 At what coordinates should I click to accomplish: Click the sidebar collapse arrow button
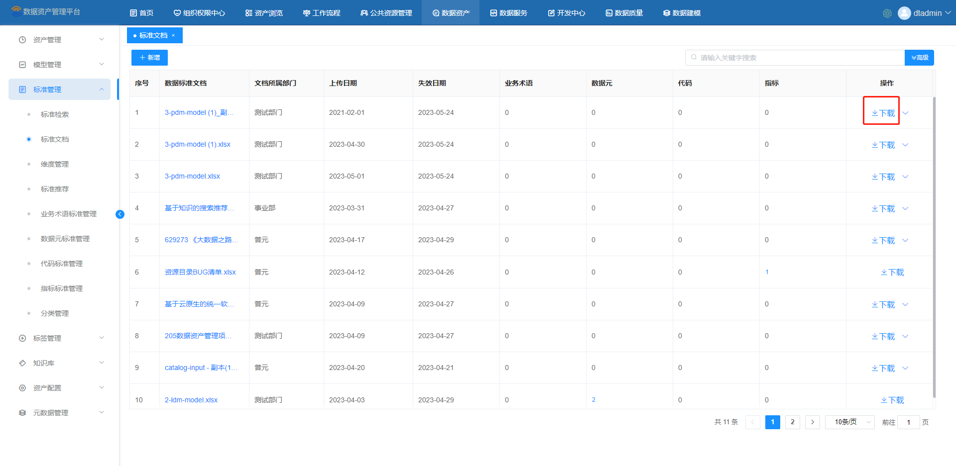120,214
